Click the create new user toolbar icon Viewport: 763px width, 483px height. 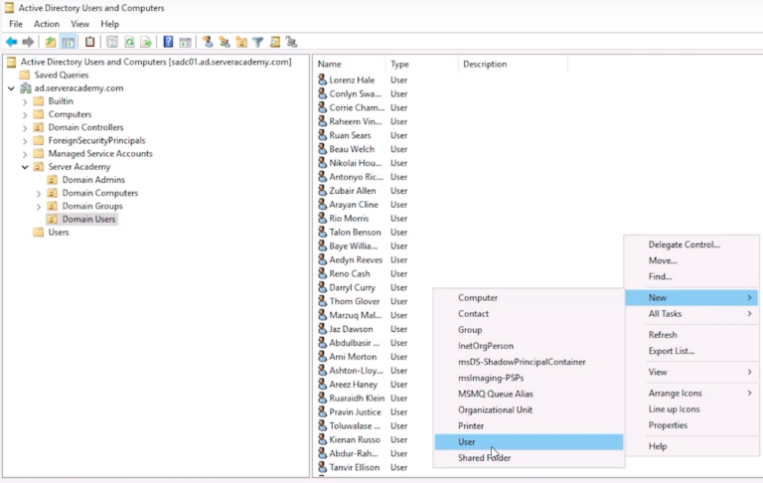pos(208,42)
